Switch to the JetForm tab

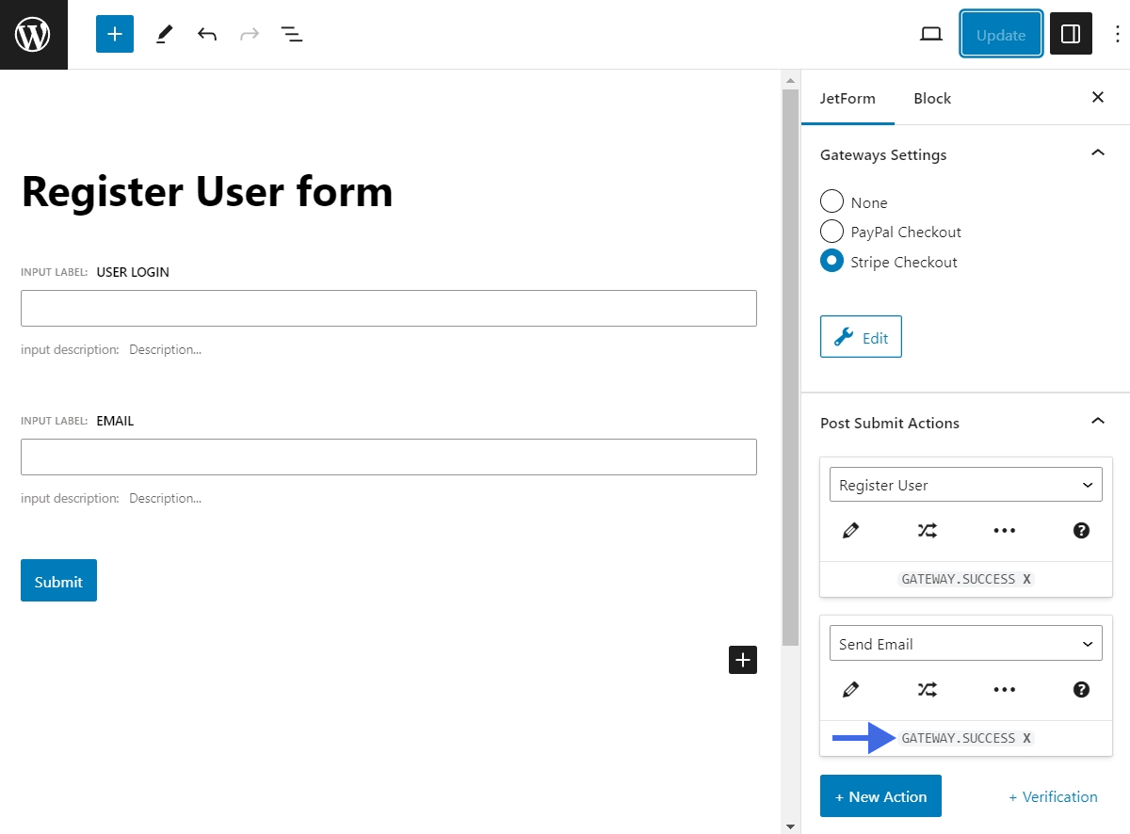pyautogui.click(x=847, y=98)
